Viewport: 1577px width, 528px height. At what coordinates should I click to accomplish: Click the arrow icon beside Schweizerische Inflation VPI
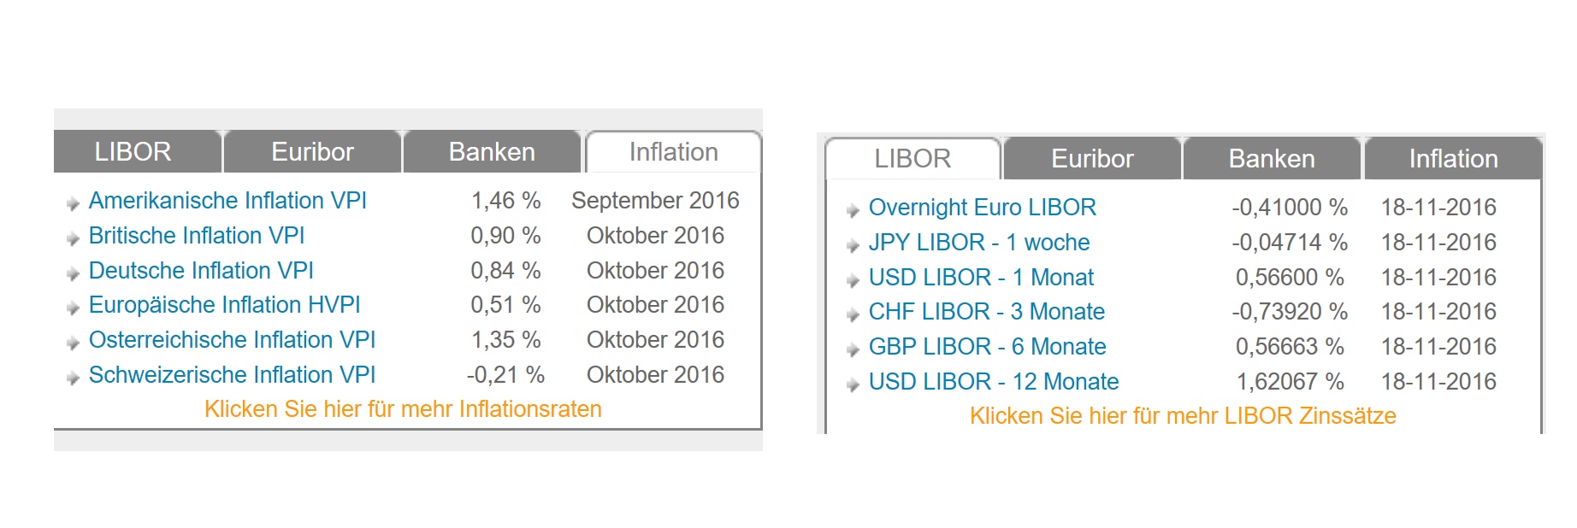click(72, 376)
